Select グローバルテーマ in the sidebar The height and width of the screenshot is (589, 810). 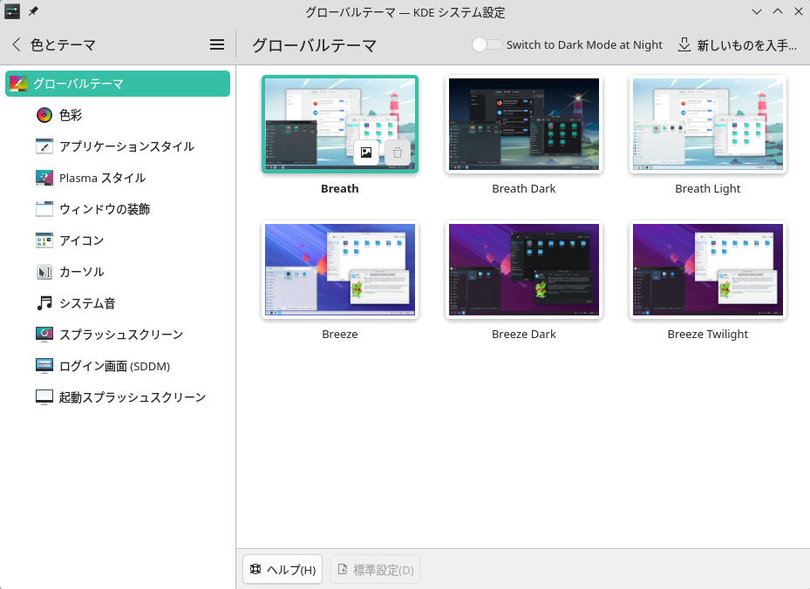[118, 84]
